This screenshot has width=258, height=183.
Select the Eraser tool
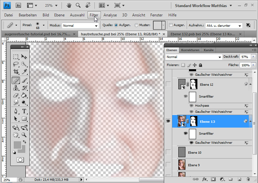point(16,95)
